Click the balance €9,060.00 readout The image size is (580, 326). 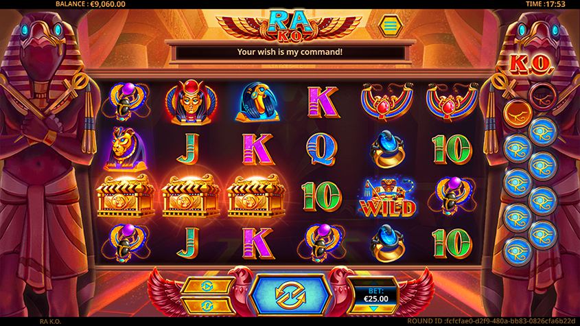tap(91, 4)
